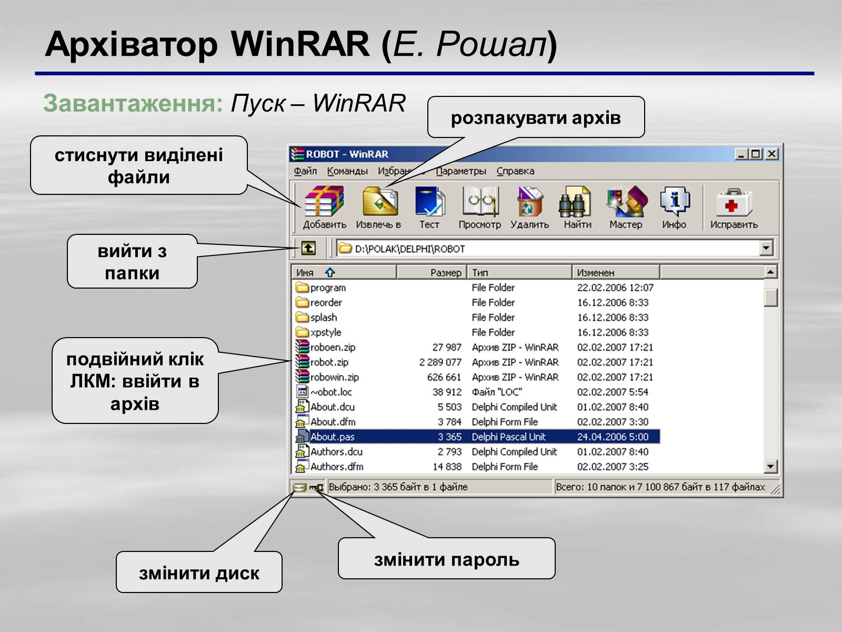Image resolution: width=842 pixels, height=632 pixels.
Task: Click the vertical scrollbar thumb
Action: [770, 298]
